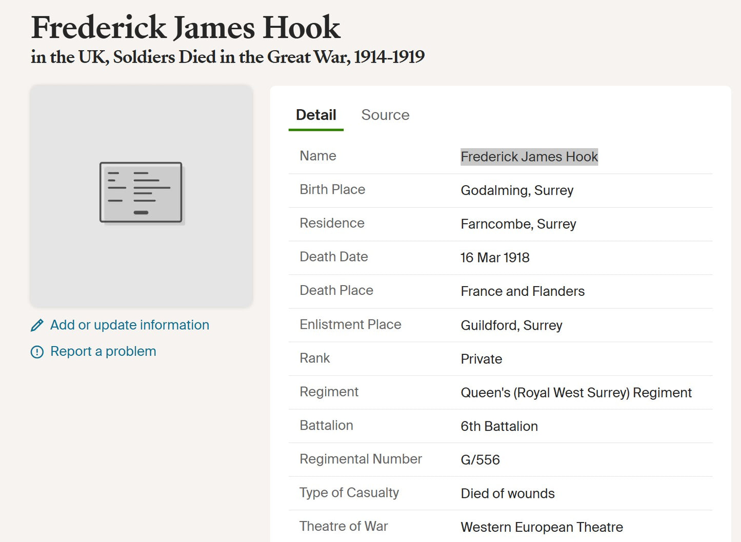
Task: Click the birth place value Godalming, Surrey
Action: (x=516, y=191)
